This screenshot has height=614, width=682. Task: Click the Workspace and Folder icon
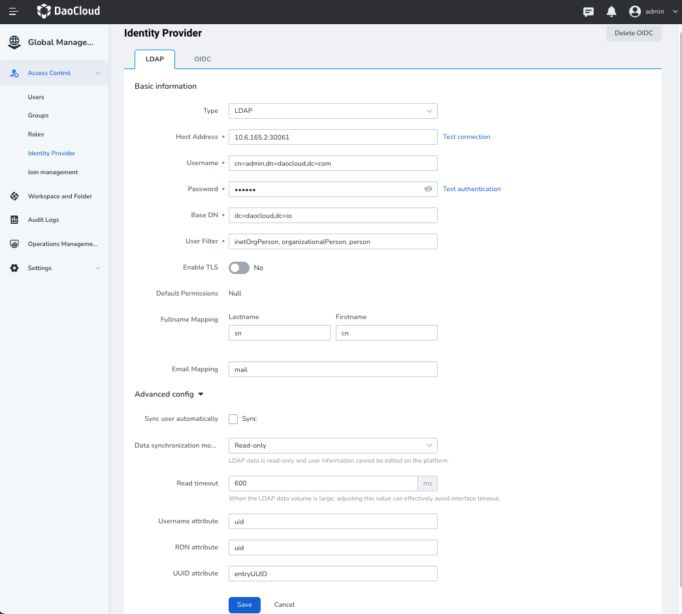[14, 196]
